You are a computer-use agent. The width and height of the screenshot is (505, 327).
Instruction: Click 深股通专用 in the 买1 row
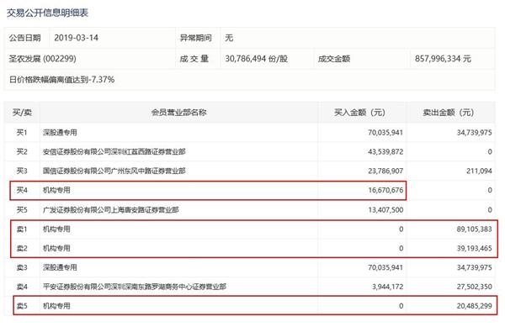coord(60,133)
